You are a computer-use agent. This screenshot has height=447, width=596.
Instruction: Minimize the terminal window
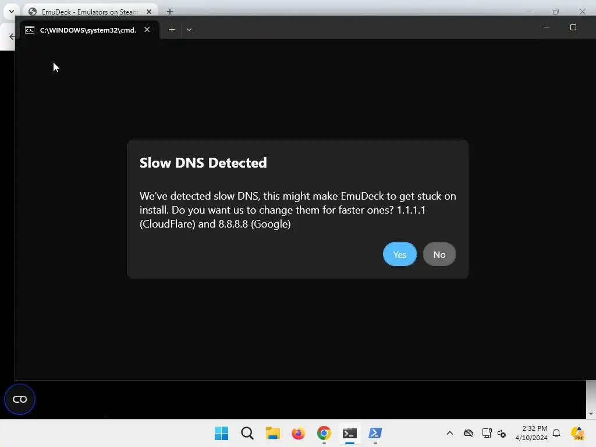pos(547,27)
